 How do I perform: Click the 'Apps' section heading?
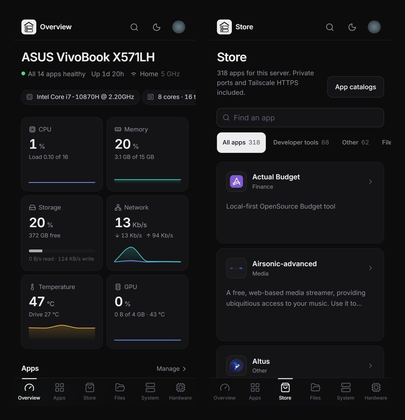30,368
